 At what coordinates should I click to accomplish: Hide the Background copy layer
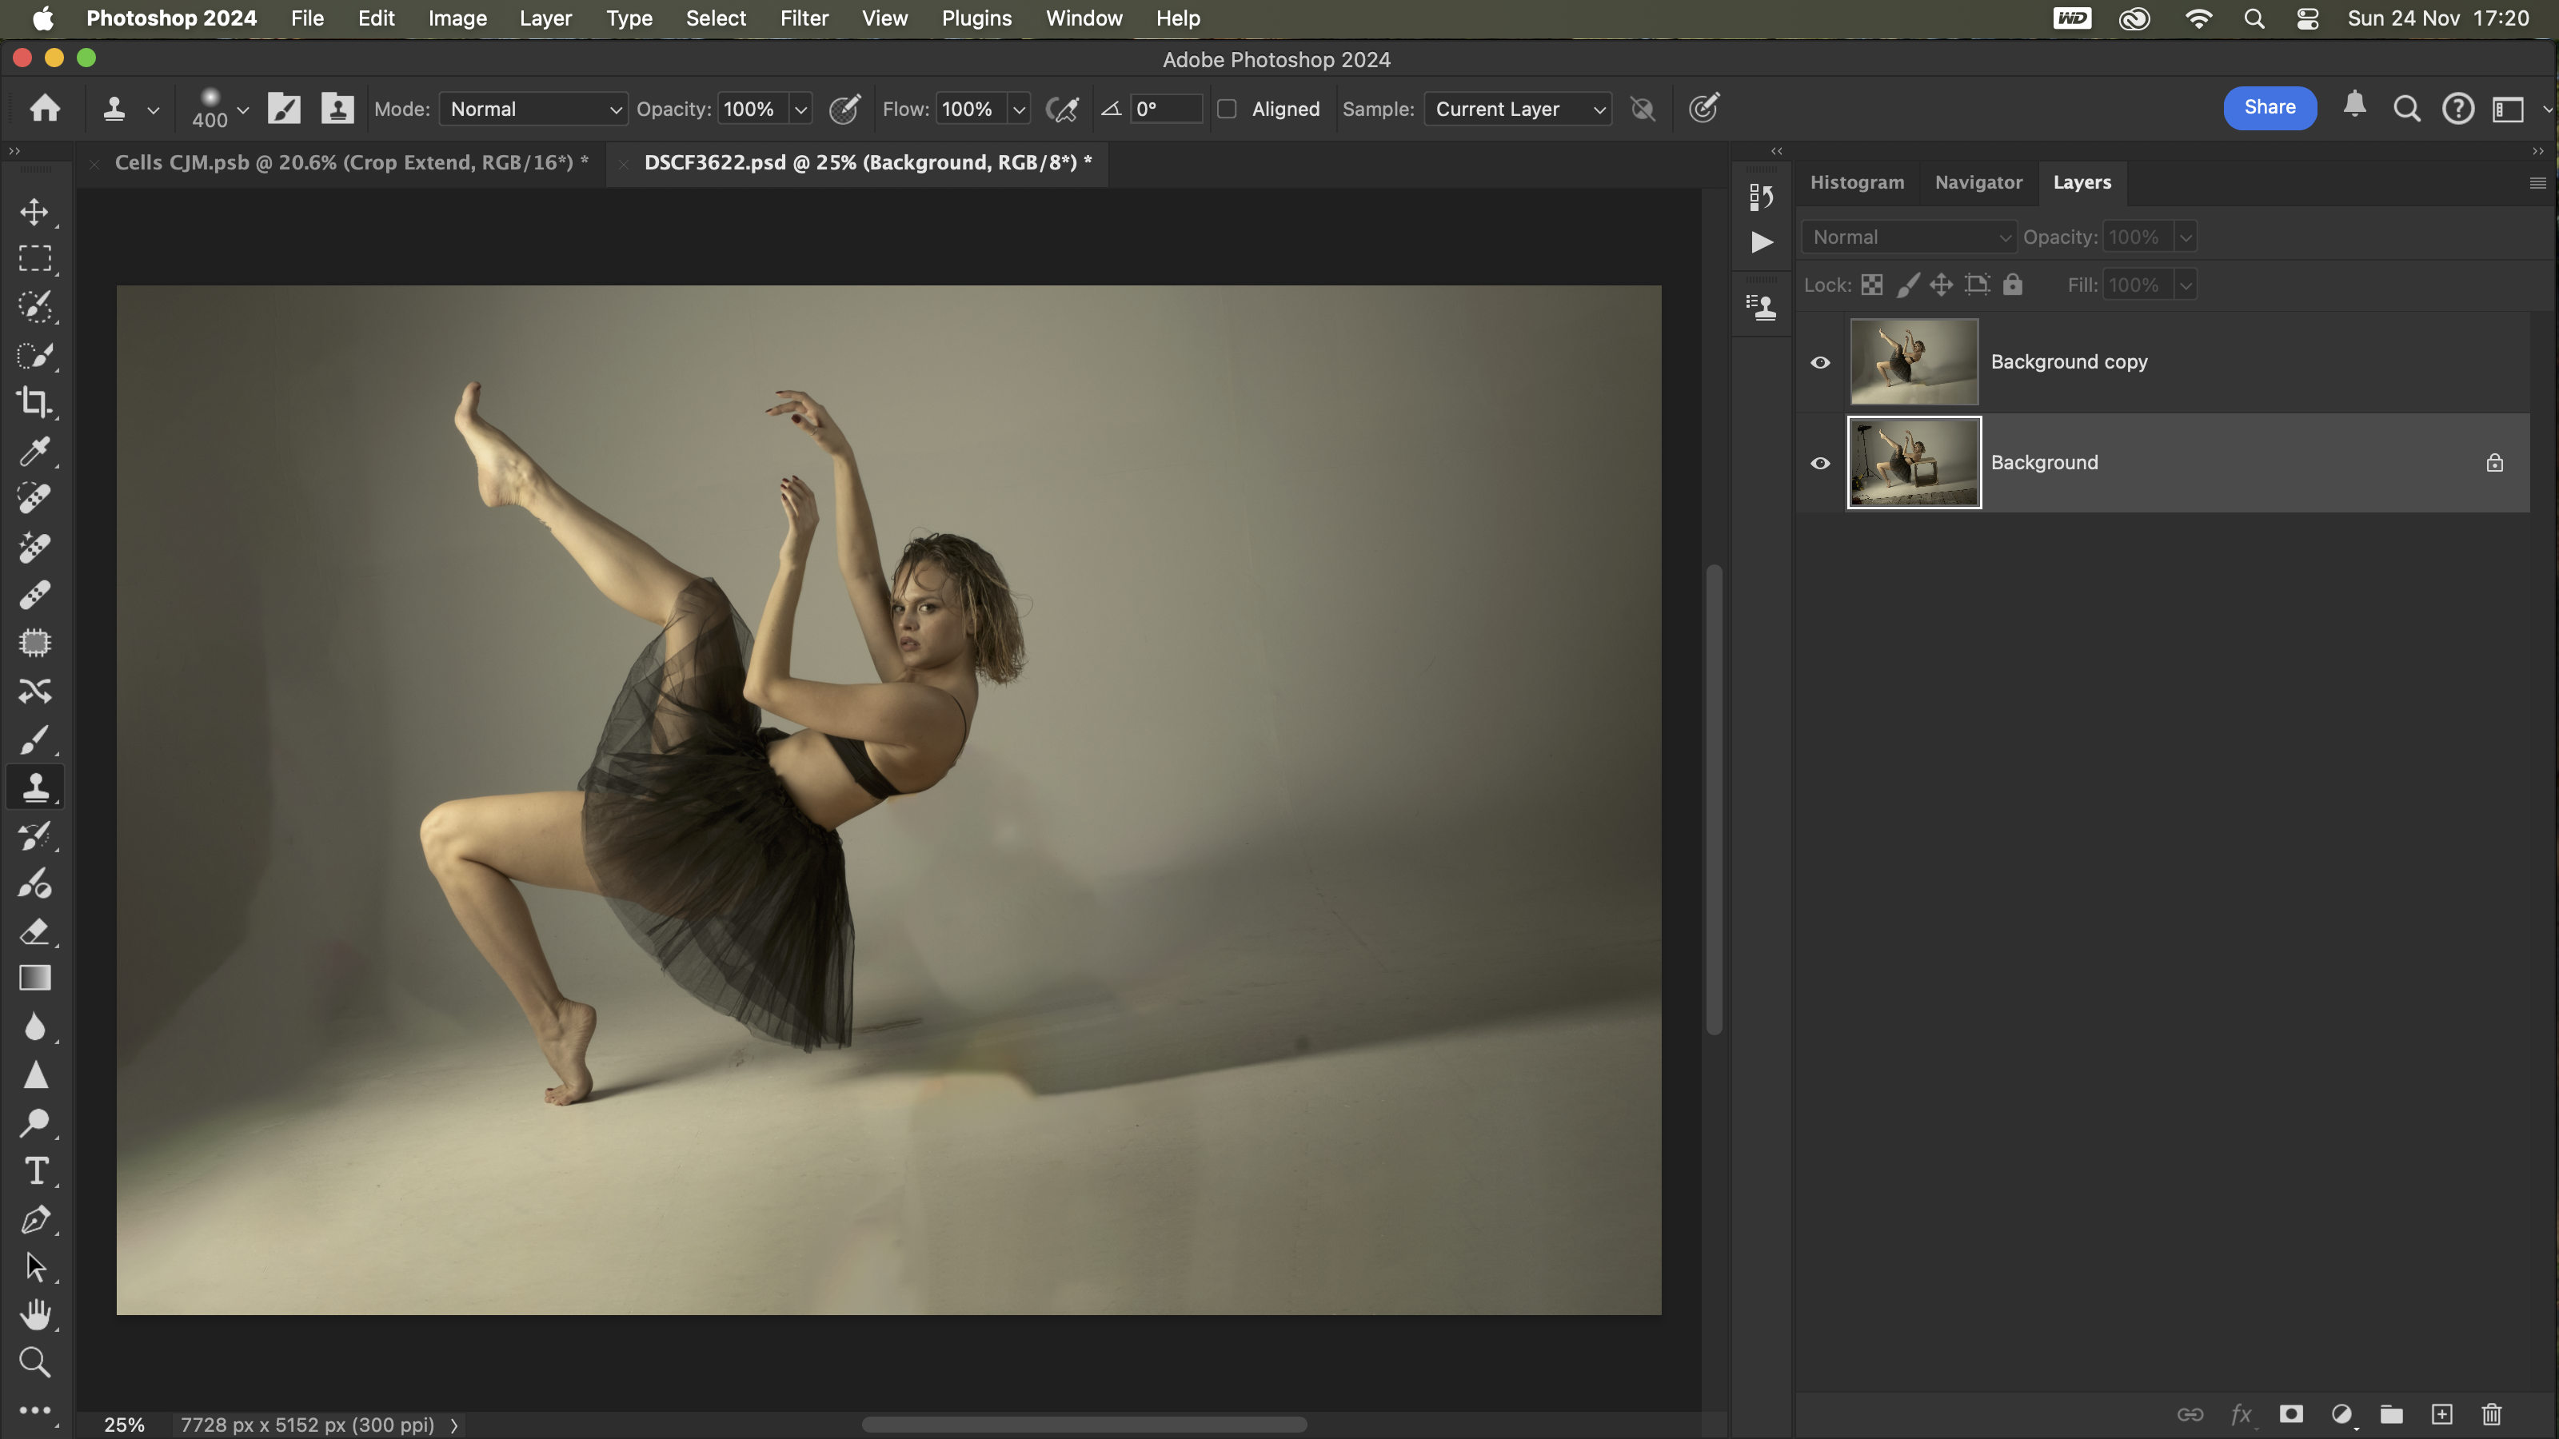tap(1820, 362)
